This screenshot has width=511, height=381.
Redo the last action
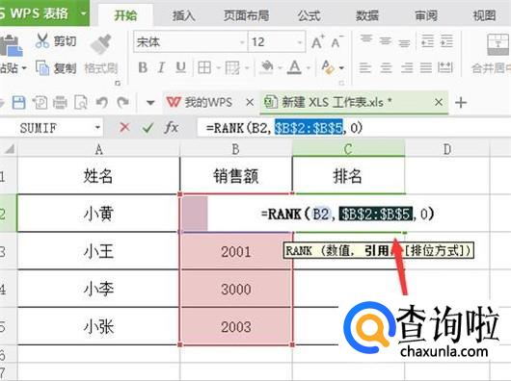coord(122,103)
